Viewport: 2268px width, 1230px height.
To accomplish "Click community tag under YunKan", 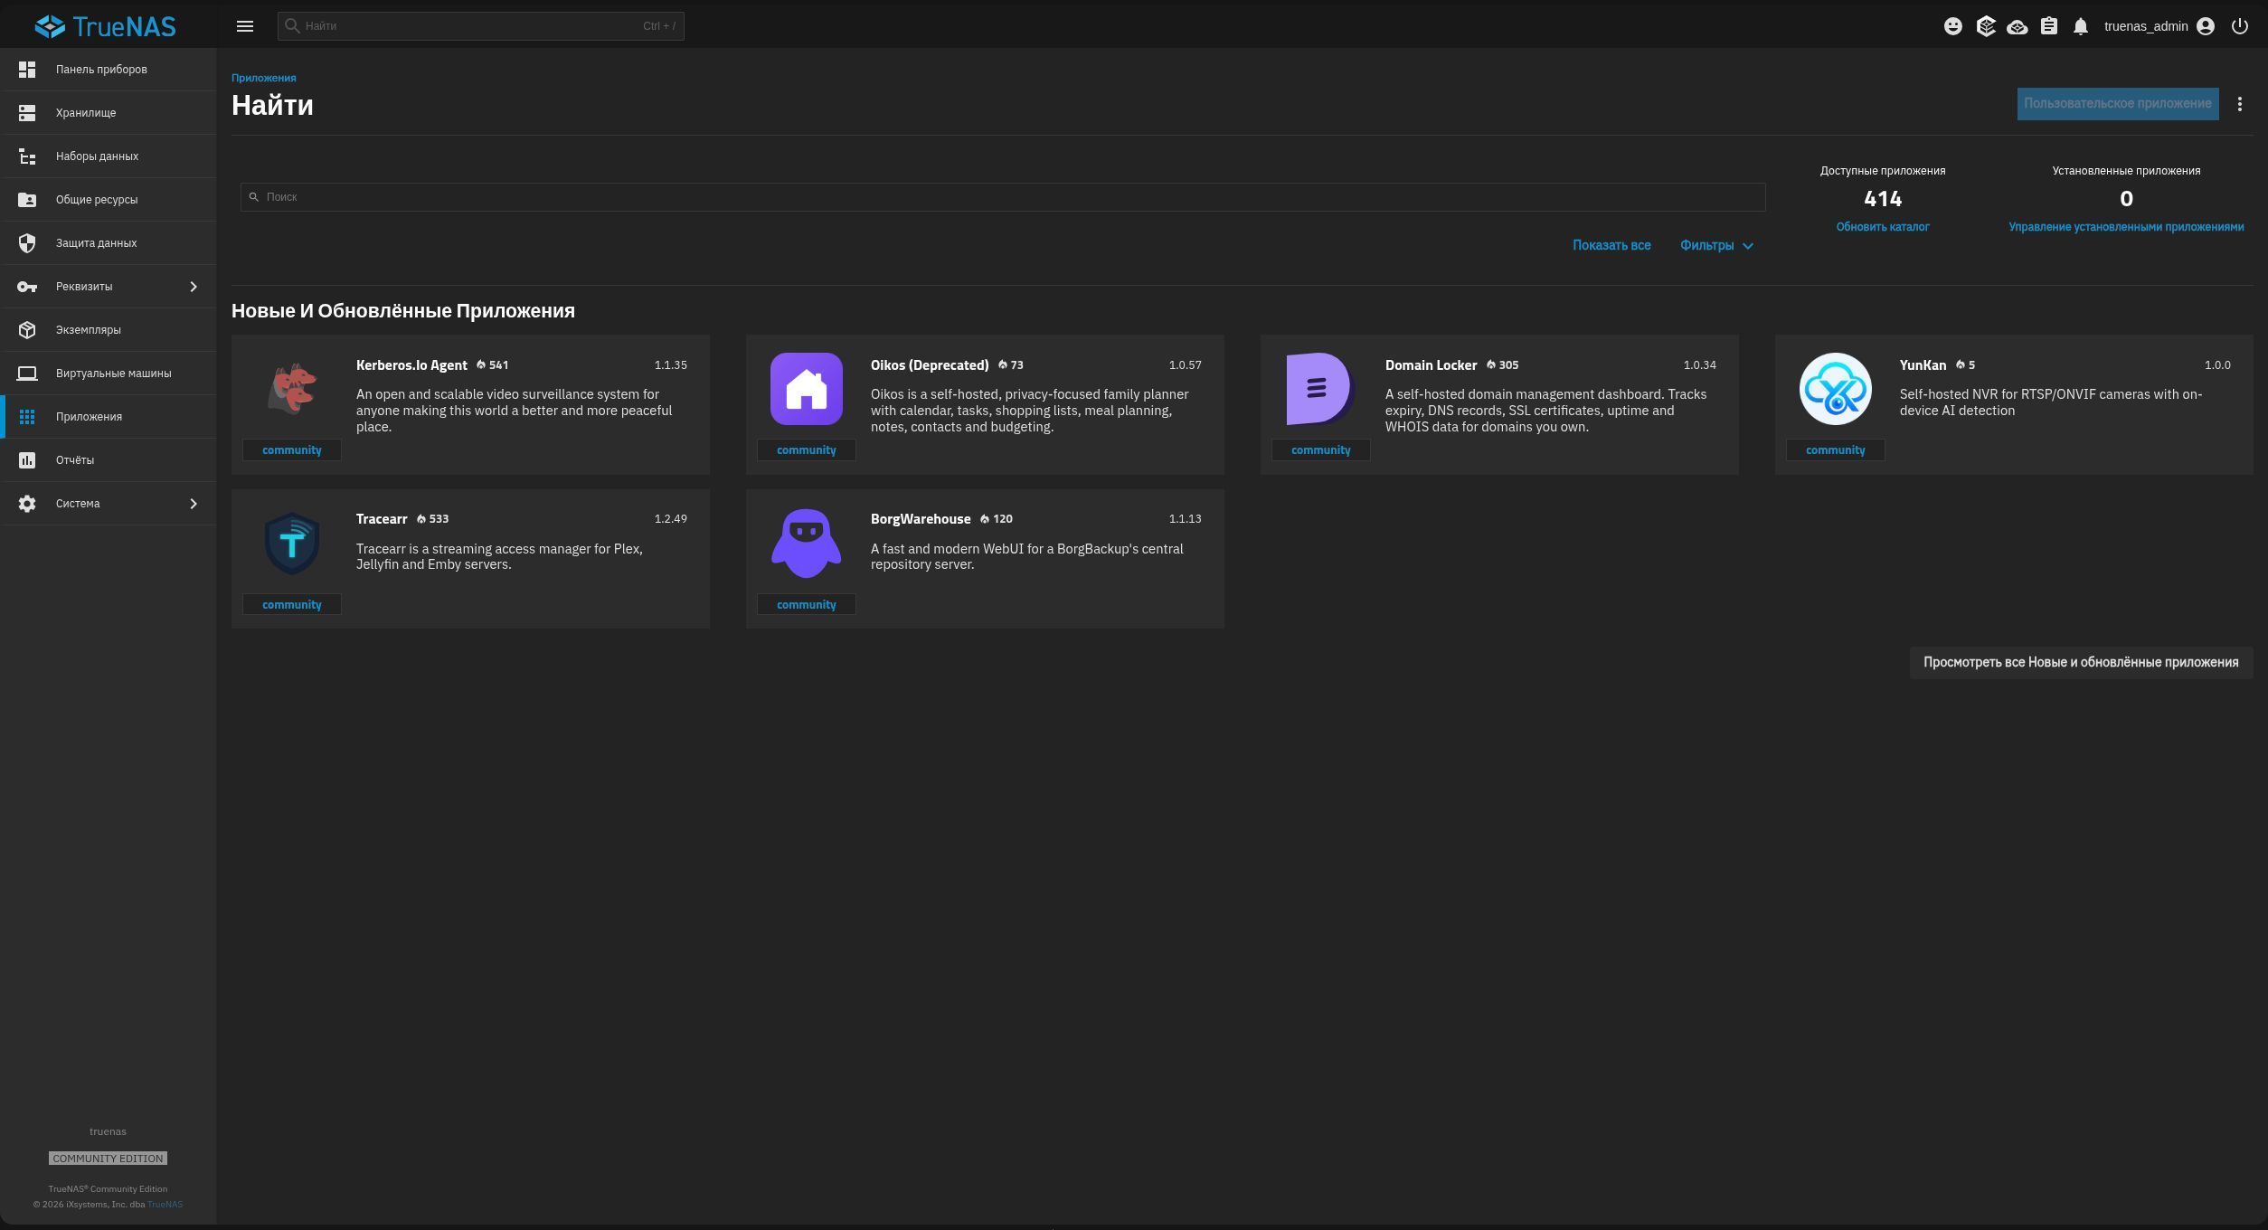I will (1836, 450).
